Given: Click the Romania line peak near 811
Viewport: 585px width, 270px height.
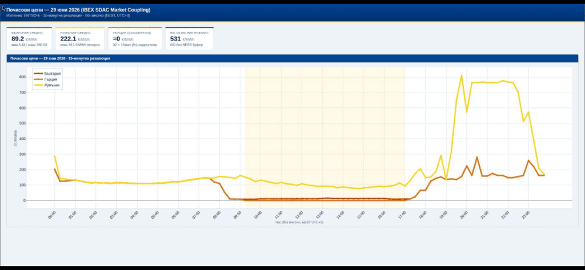Looking at the screenshot, I should point(462,75).
